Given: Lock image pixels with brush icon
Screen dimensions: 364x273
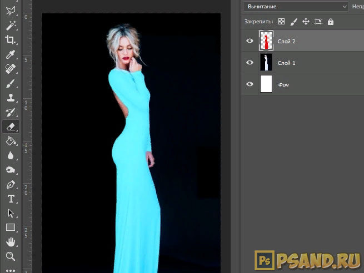Looking at the screenshot, I should point(293,22).
